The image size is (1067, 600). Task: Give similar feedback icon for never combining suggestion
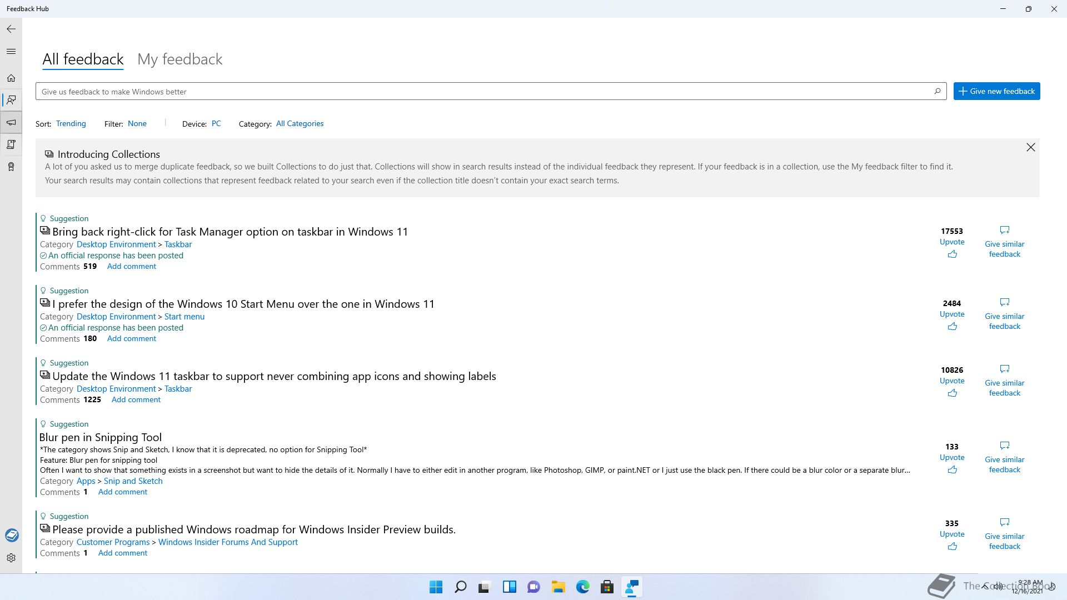point(1005,369)
